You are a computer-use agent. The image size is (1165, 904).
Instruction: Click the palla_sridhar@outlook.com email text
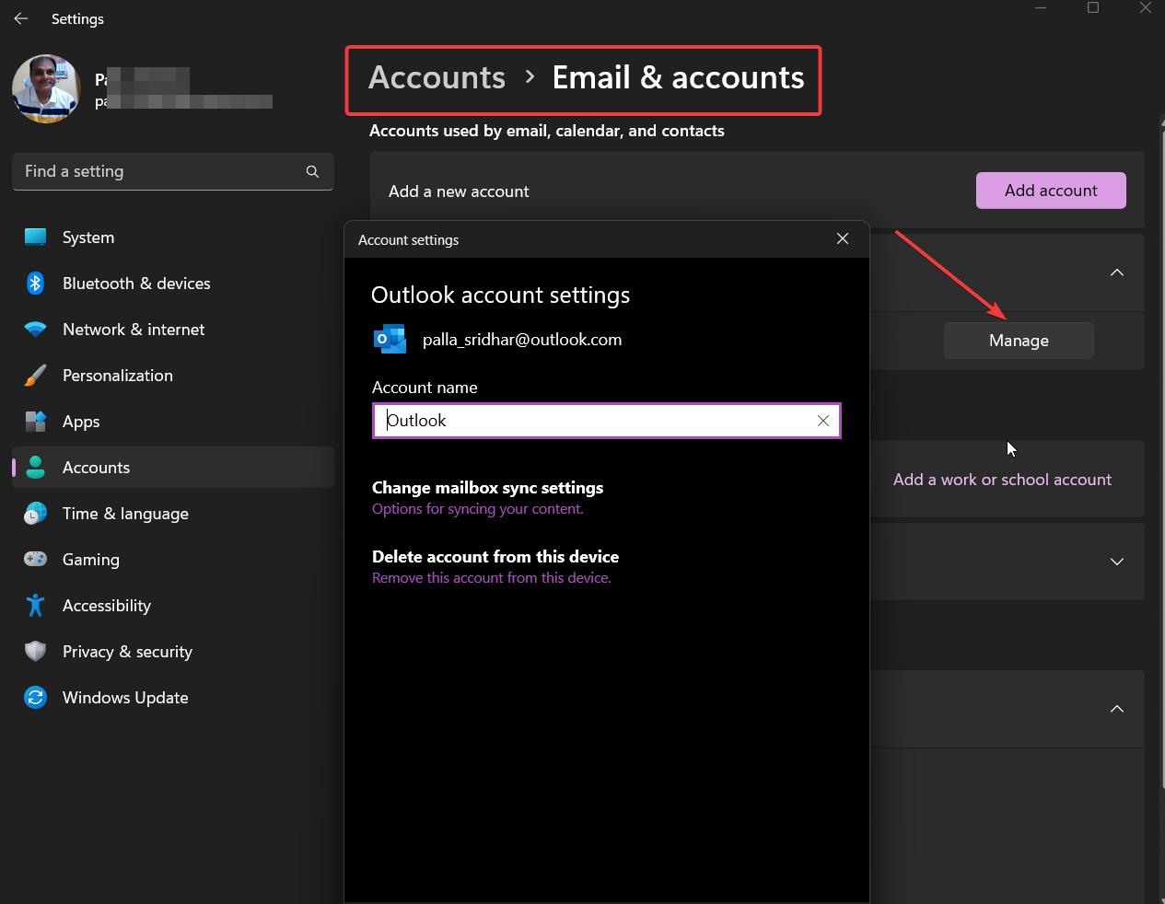click(521, 340)
